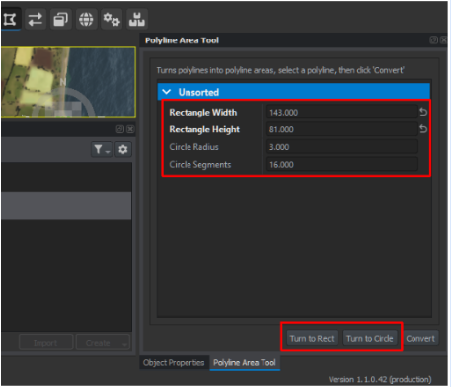Close the Polyline Area Tool panel
Image resolution: width=451 pixels, height=387 pixels.
(x=443, y=40)
